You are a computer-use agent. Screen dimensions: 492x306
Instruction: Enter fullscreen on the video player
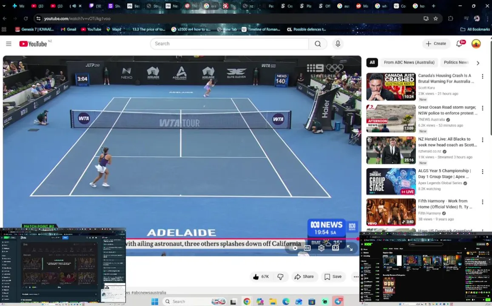[x=350, y=248]
